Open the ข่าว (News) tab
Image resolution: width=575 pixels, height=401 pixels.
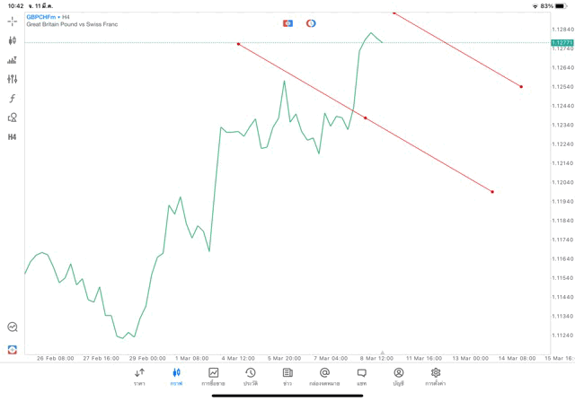(287, 377)
